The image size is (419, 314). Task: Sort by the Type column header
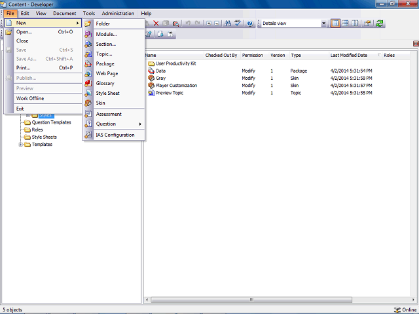pos(310,55)
